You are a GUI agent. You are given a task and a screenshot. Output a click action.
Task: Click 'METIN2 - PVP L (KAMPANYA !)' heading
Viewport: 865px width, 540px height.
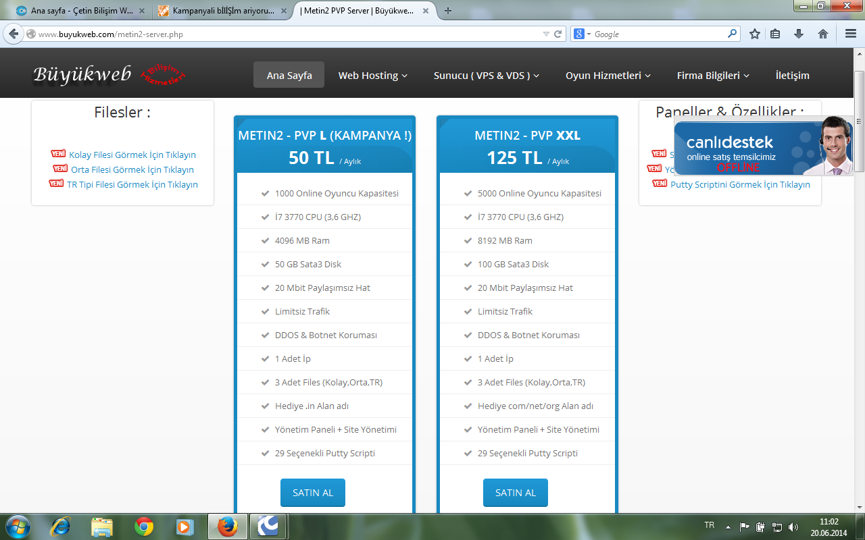click(324, 136)
